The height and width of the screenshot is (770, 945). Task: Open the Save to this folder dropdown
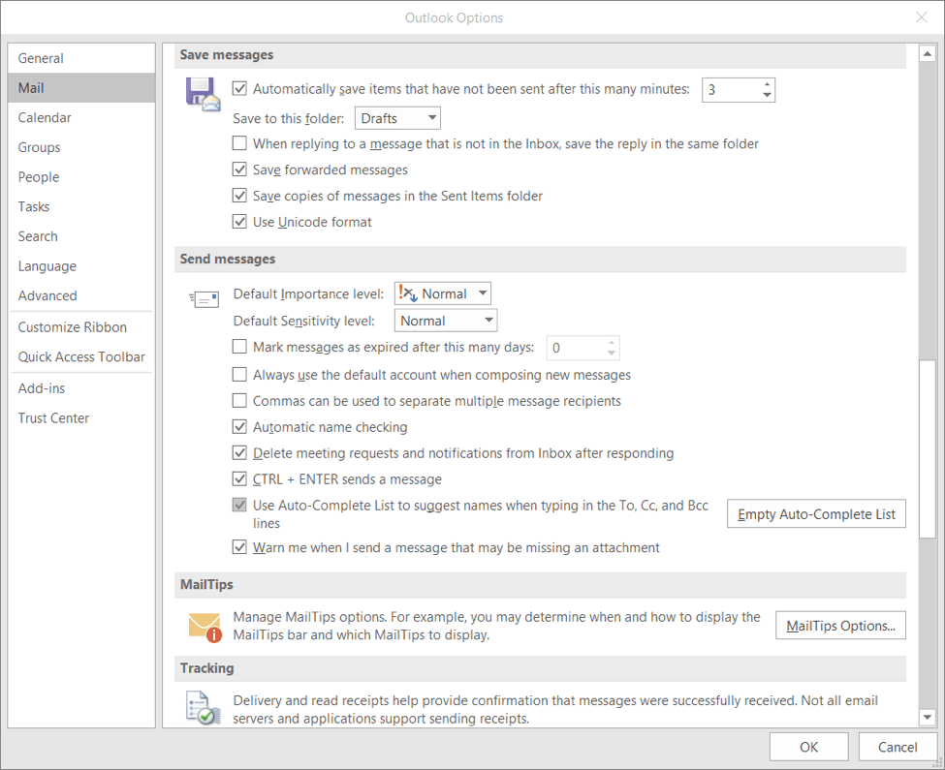[397, 118]
